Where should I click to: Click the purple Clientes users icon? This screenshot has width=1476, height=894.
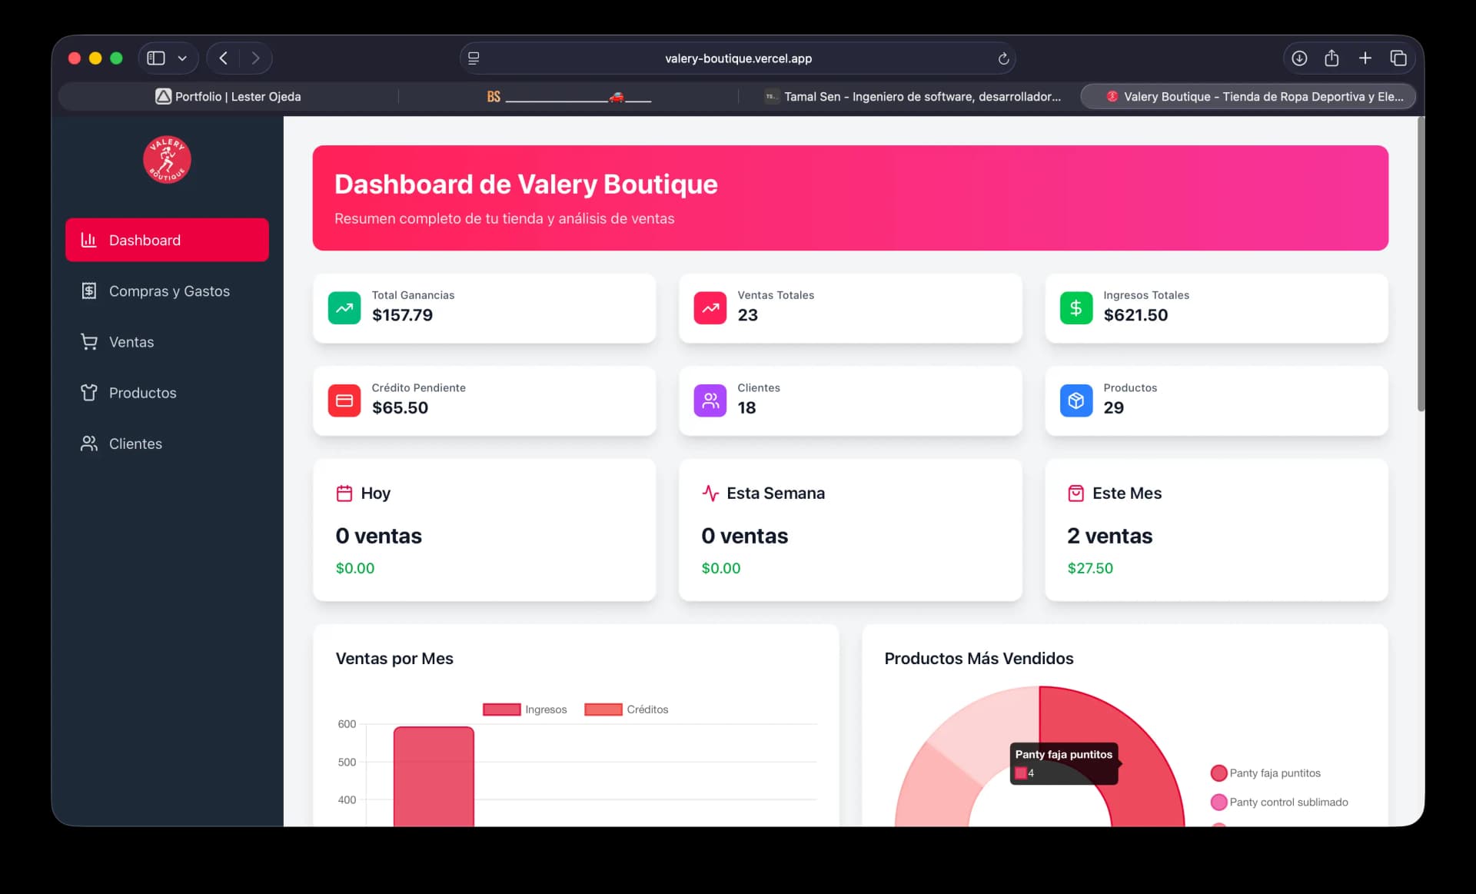pos(710,400)
